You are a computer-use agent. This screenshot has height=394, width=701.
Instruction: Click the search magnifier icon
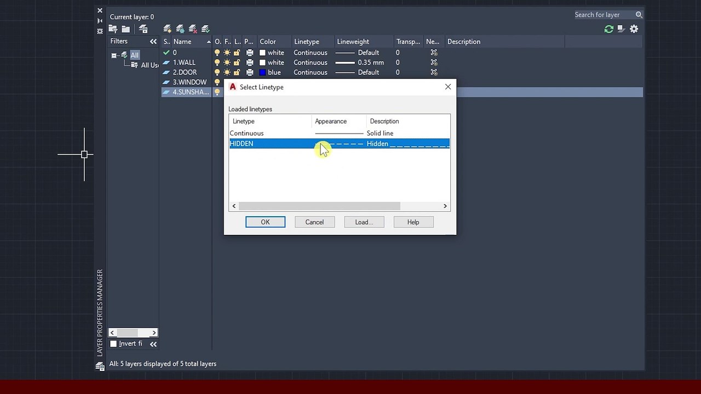click(639, 15)
